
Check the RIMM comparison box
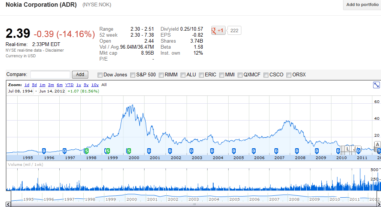pos(161,75)
